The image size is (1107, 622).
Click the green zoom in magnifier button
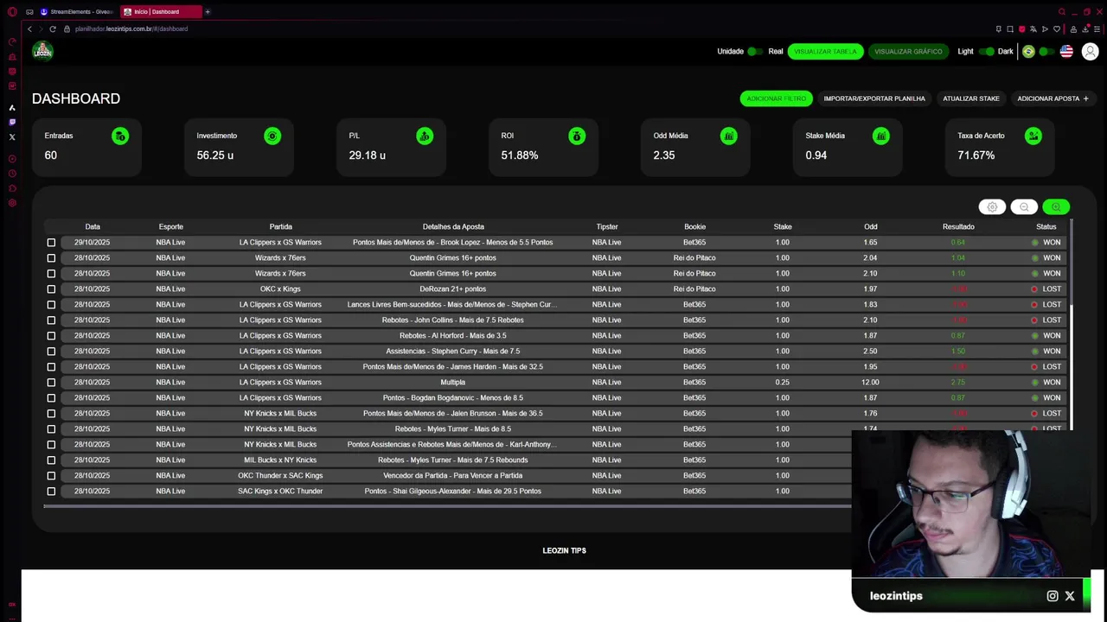click(1056, 207)
